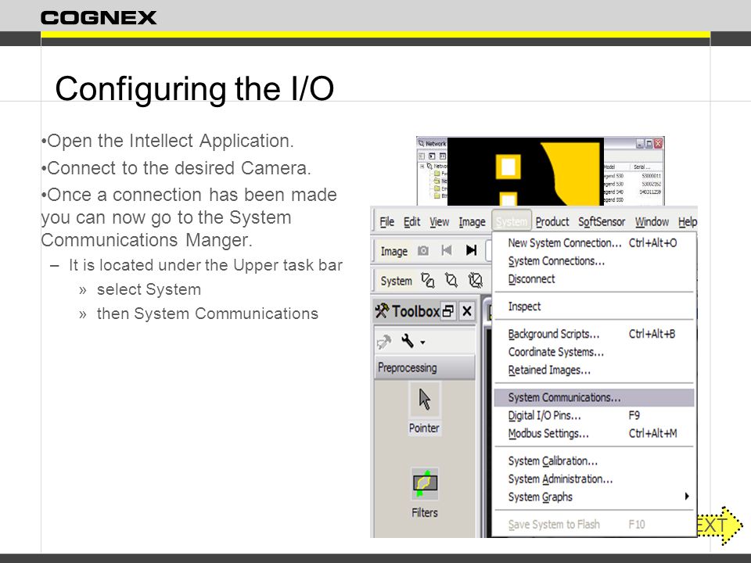
Task: Click the skip-to-next image icon
Action: (471, 250)
